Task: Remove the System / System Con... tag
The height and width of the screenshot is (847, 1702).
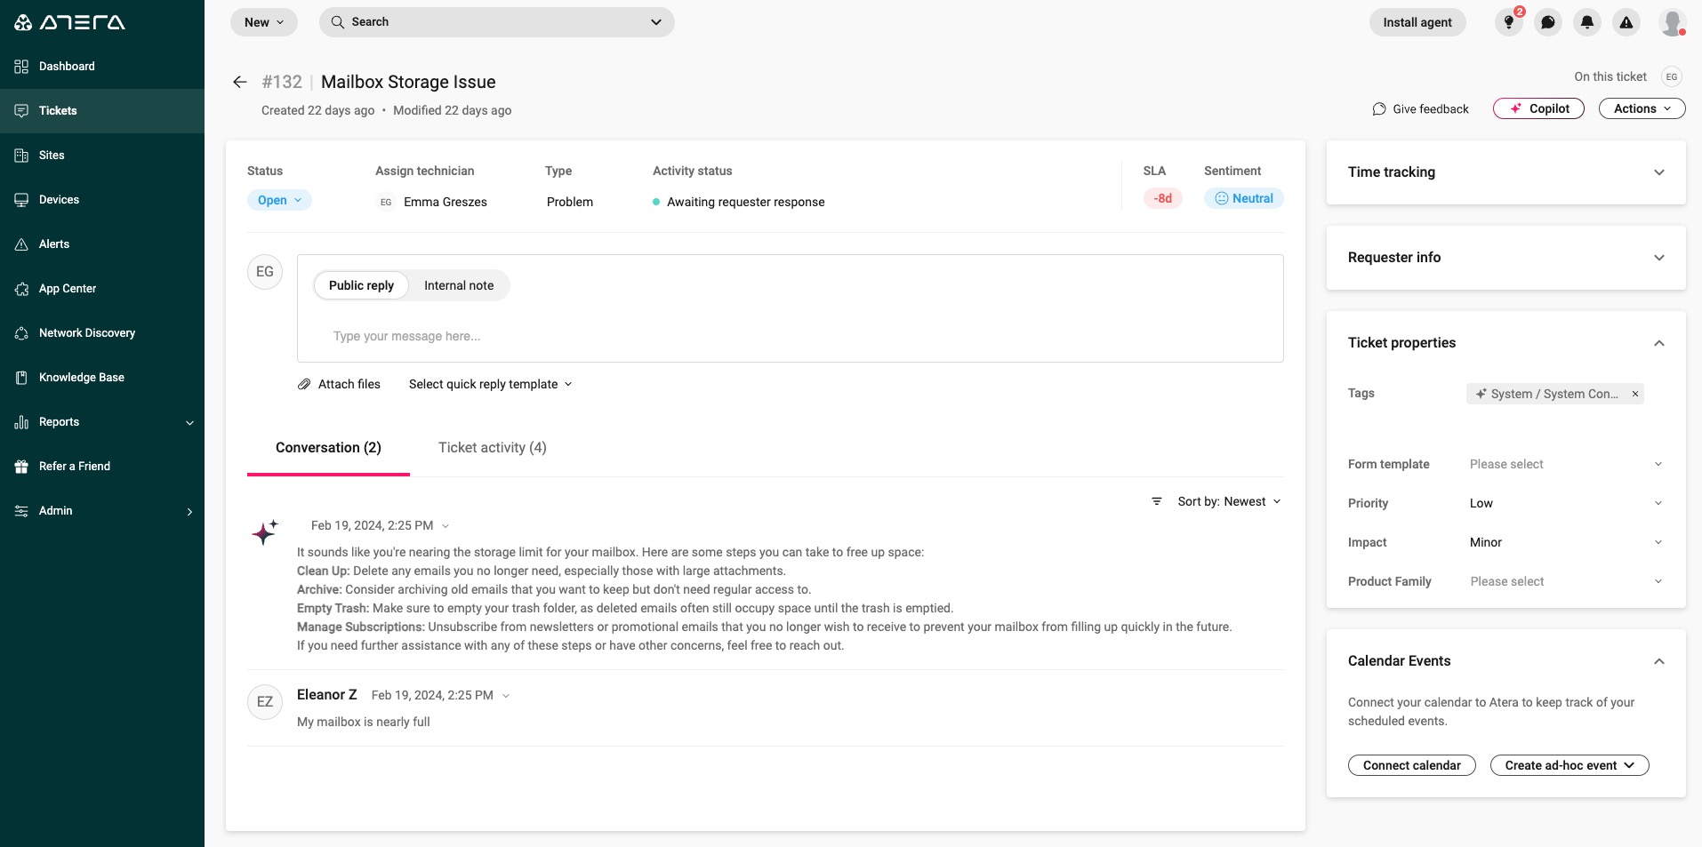Action: (1634, 394)
